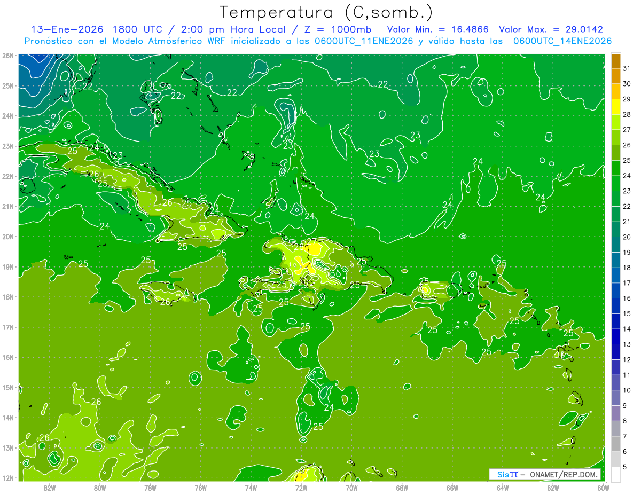Image resolution: width=641 pixels, height=495 pixels.
Task: Click the legend label '18'
Action: coord(627,268)
